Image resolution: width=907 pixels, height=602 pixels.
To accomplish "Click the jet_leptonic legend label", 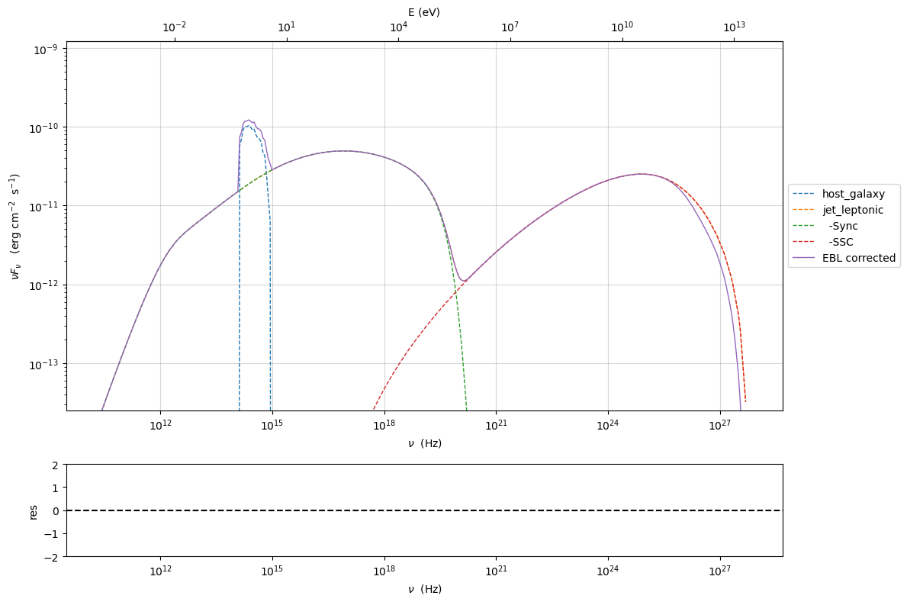I will tap(854, 210).
